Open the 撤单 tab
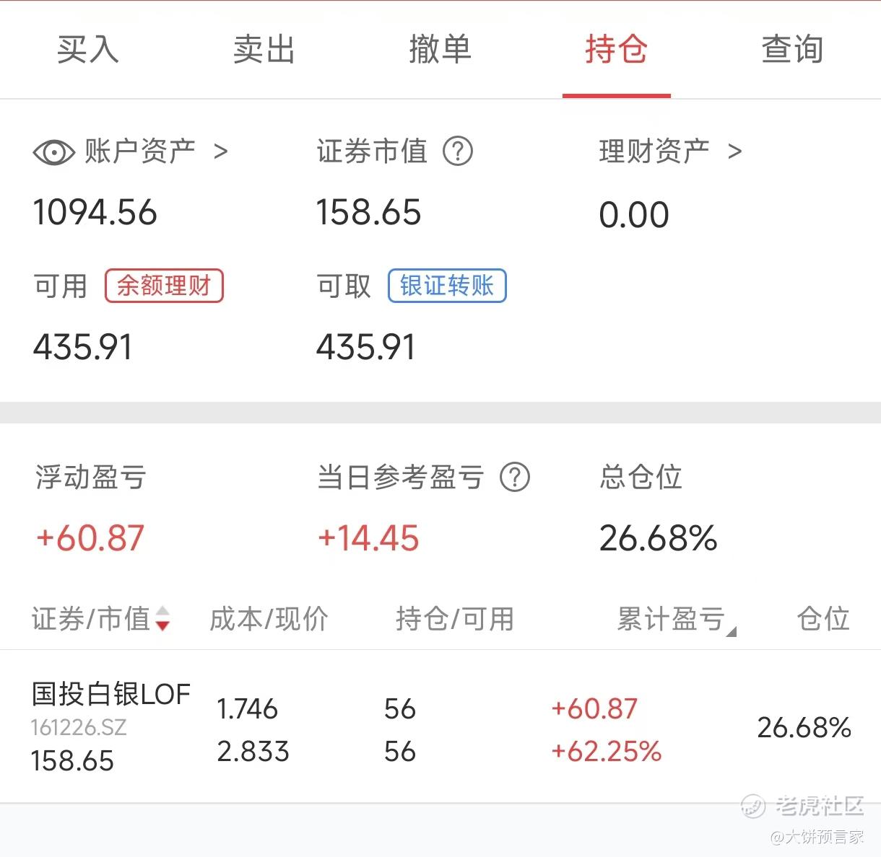The image size is (881, 857). click(440, 50)
